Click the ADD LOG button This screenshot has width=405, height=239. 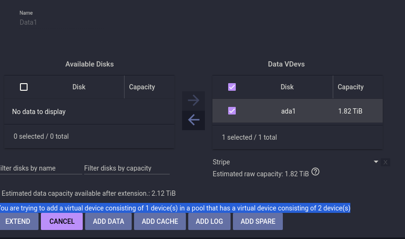click(x=209, y=221)
